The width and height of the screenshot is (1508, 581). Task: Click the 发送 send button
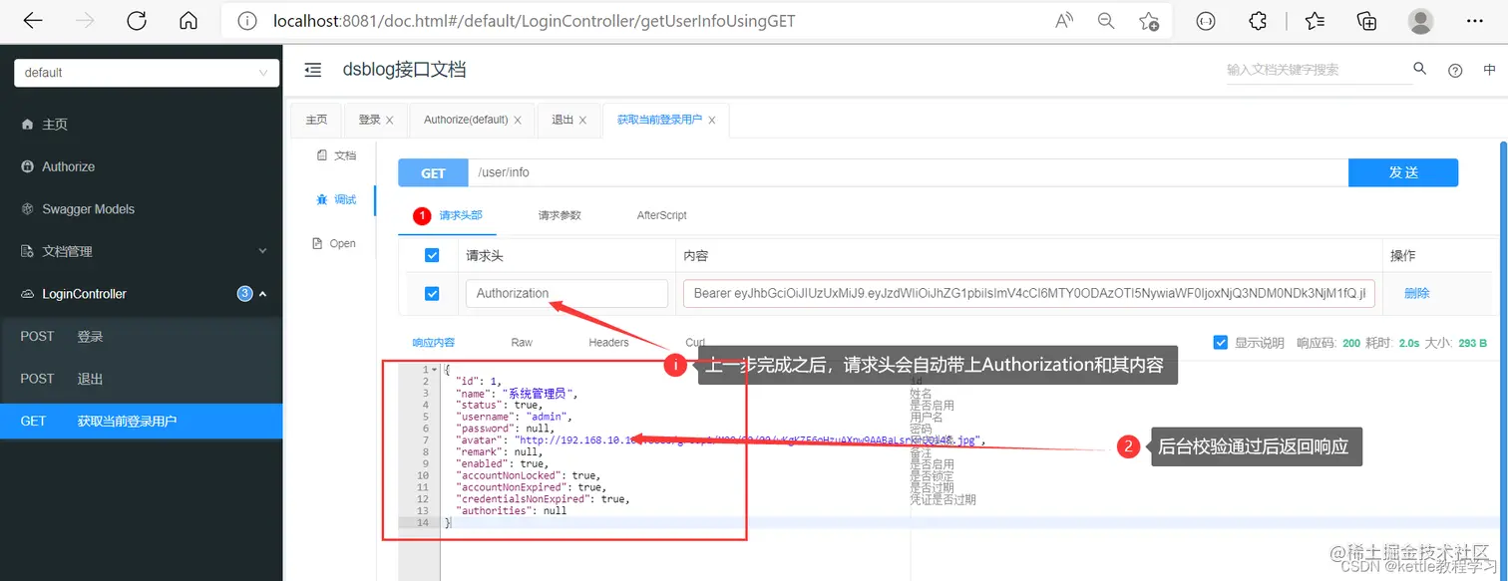tap(1403, 172)
